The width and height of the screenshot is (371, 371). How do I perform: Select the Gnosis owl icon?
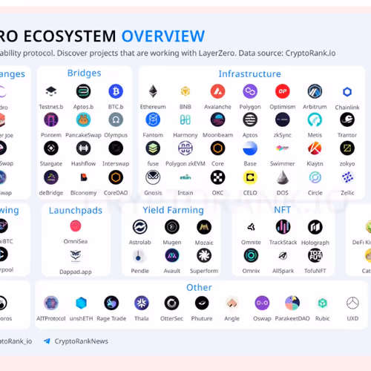153,177
